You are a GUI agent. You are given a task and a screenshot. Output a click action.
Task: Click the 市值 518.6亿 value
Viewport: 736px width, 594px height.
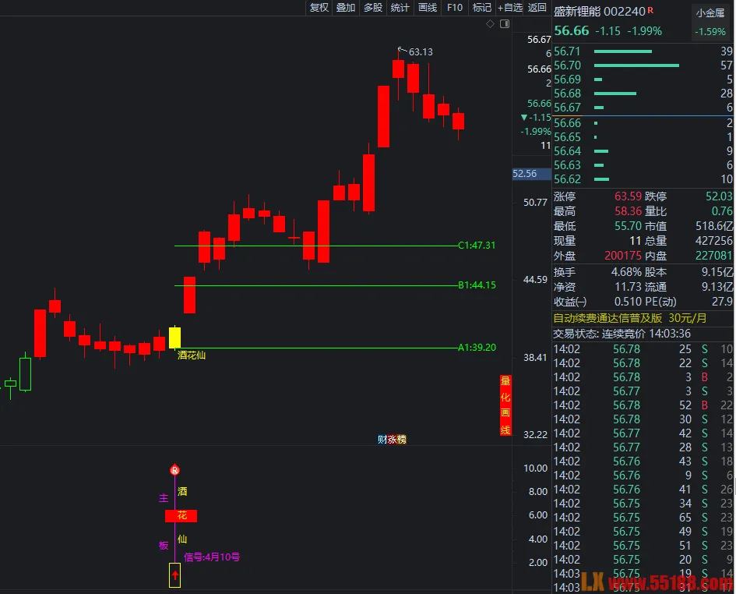coord(714,226)
